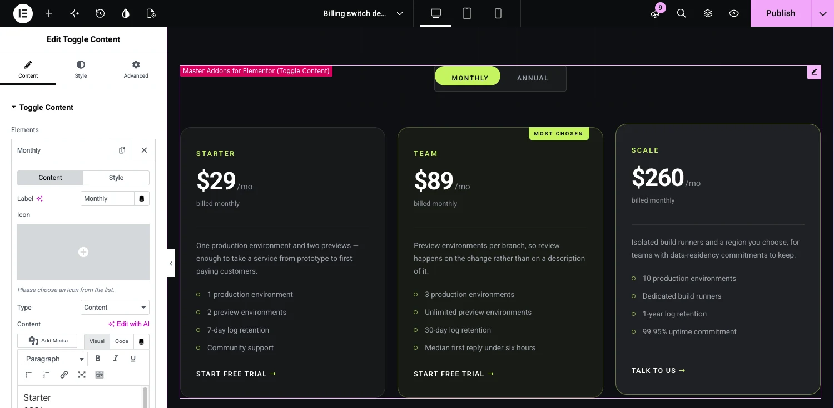Open the Type dropdown showing Content

pyautogui.click(x=115, y=308)
